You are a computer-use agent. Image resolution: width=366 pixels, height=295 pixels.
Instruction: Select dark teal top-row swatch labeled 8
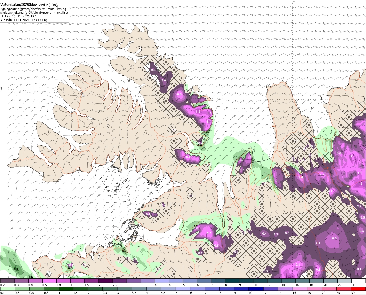coord(232,281)
